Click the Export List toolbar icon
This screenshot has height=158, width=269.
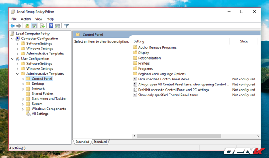tap(42, 26)
